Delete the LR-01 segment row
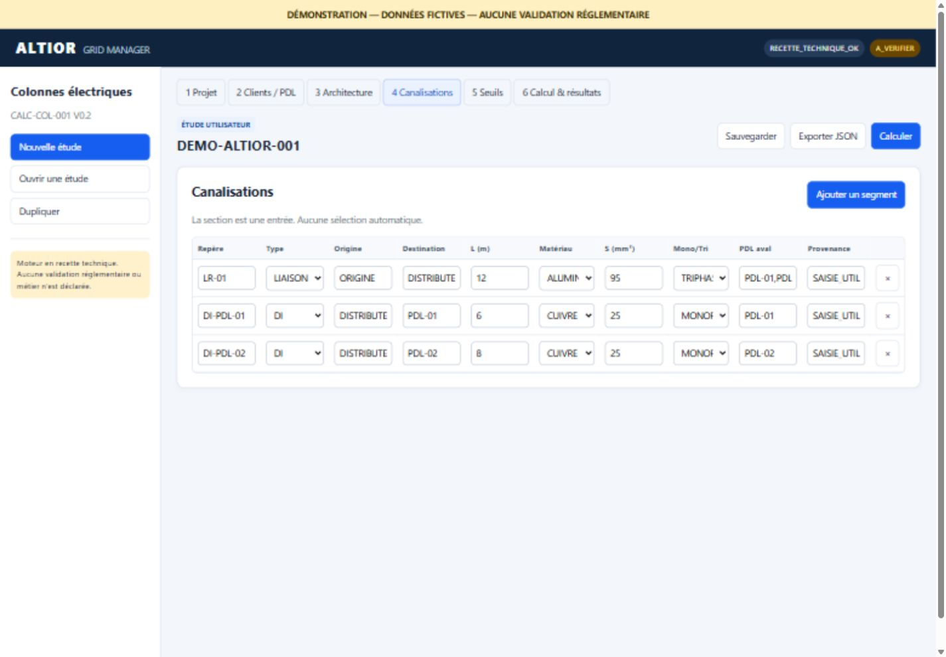This screenshot has height=657, width=946. tap(888, 278)
